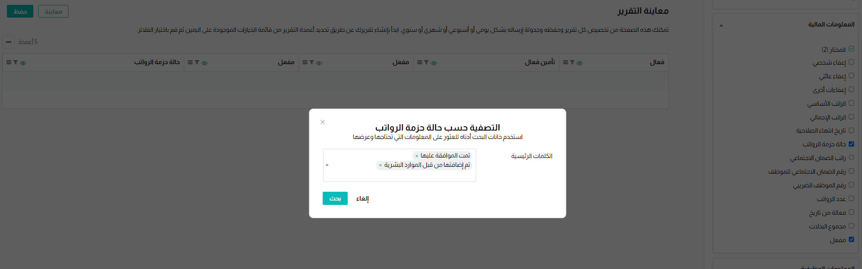
Task: Click the فعال column header label
Action: [657, 62]
